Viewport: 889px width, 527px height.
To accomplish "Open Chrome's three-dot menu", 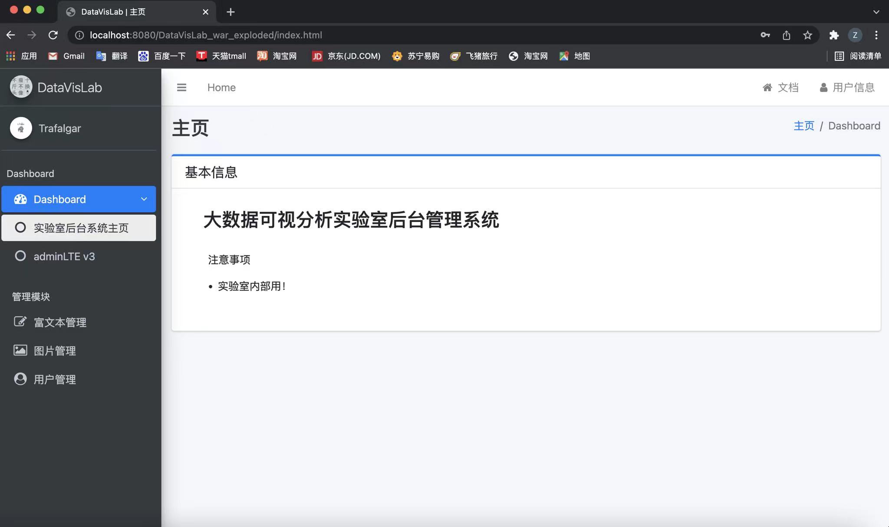I will pos(877,35).
